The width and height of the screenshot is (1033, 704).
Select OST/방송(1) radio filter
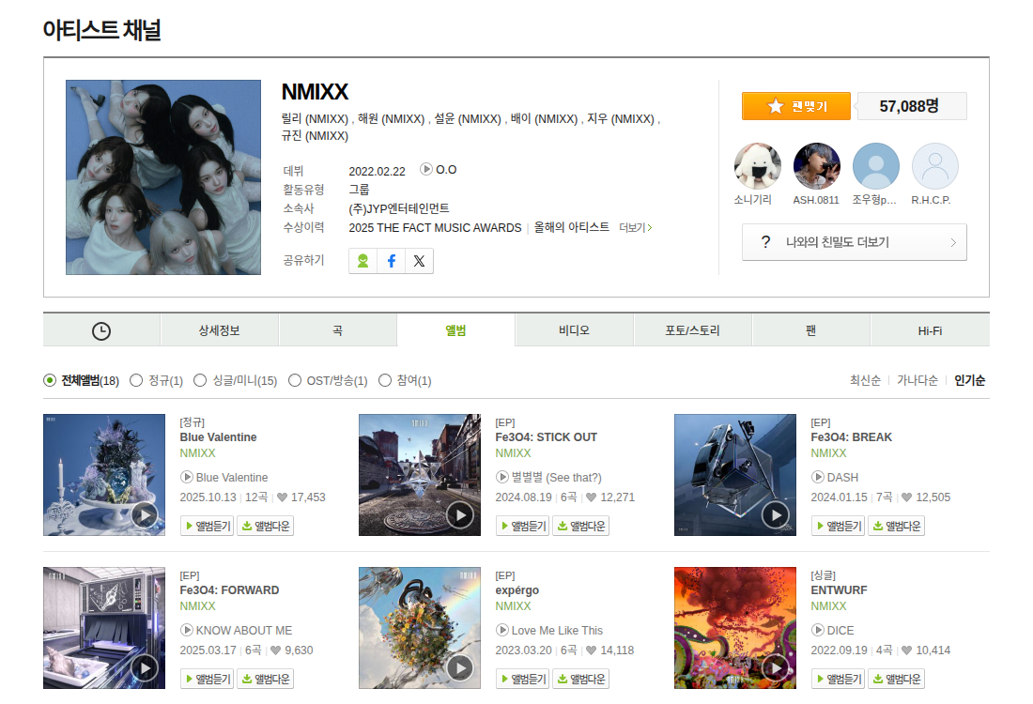coord(295,380)
